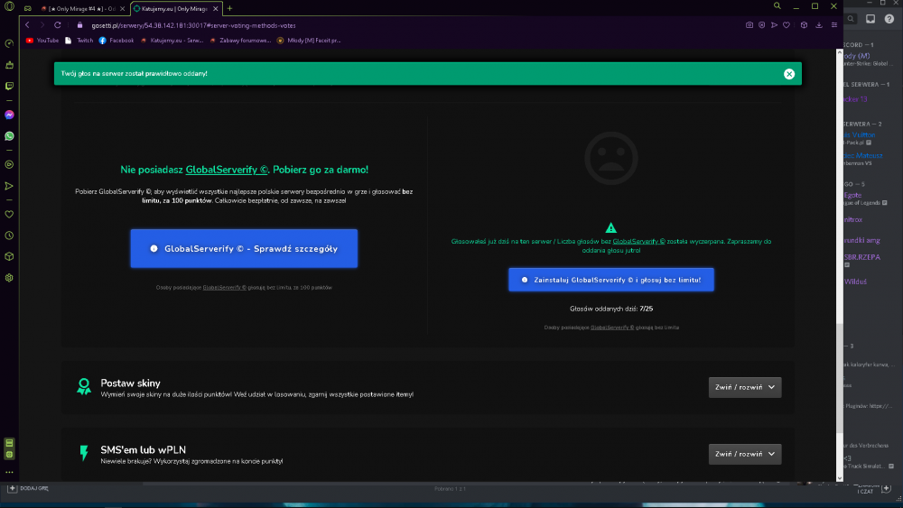Click Discord search box
This screenshot has height=508, width=903.
pyautogui.click(x=851, y=19)
